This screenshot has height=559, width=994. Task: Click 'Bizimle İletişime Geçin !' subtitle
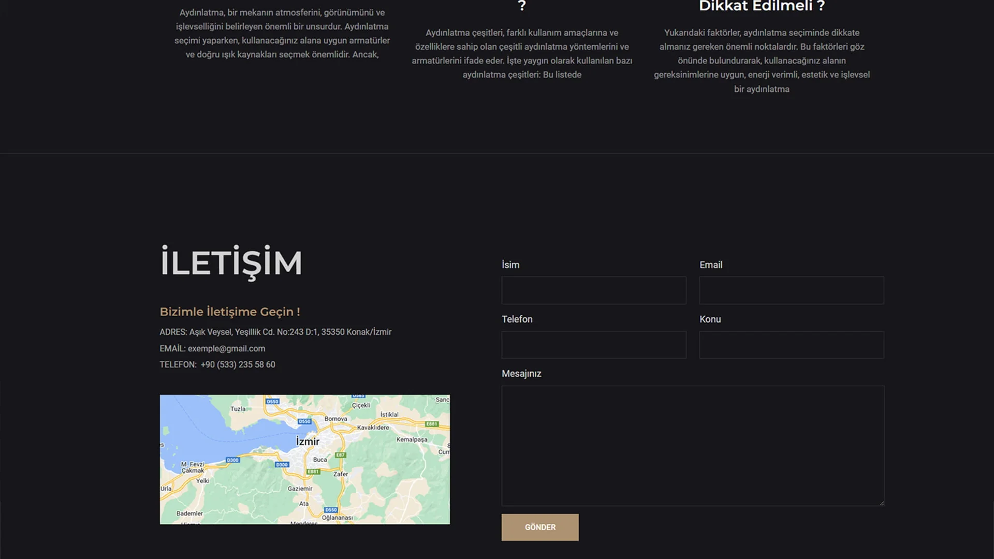pyautogui.click(x=229, y=312)
